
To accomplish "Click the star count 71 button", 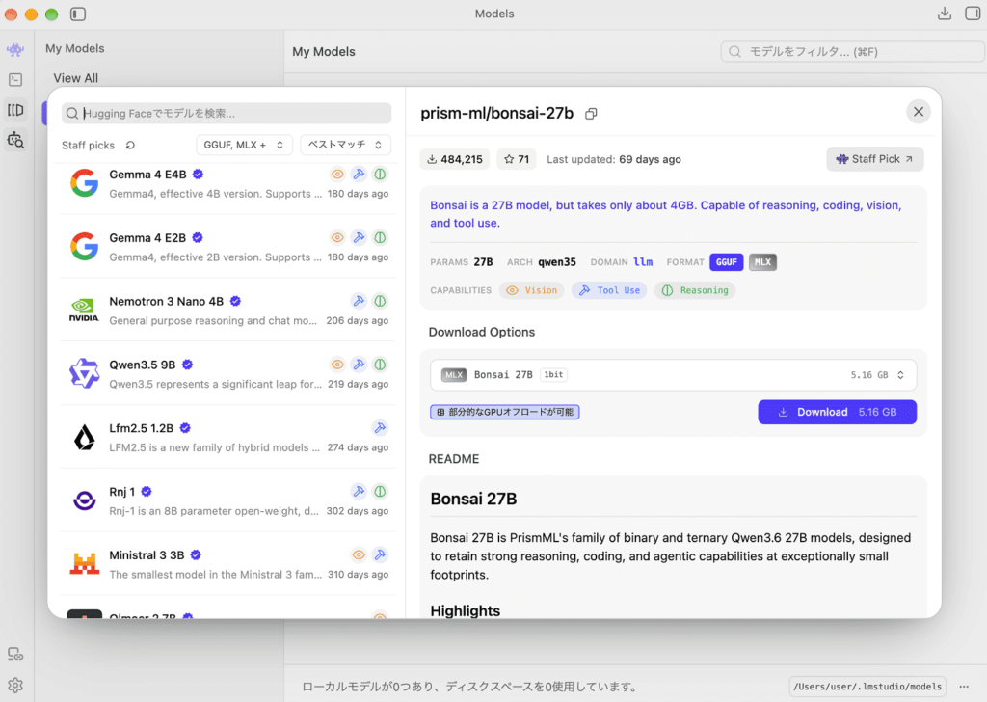I will coord(517,159).
